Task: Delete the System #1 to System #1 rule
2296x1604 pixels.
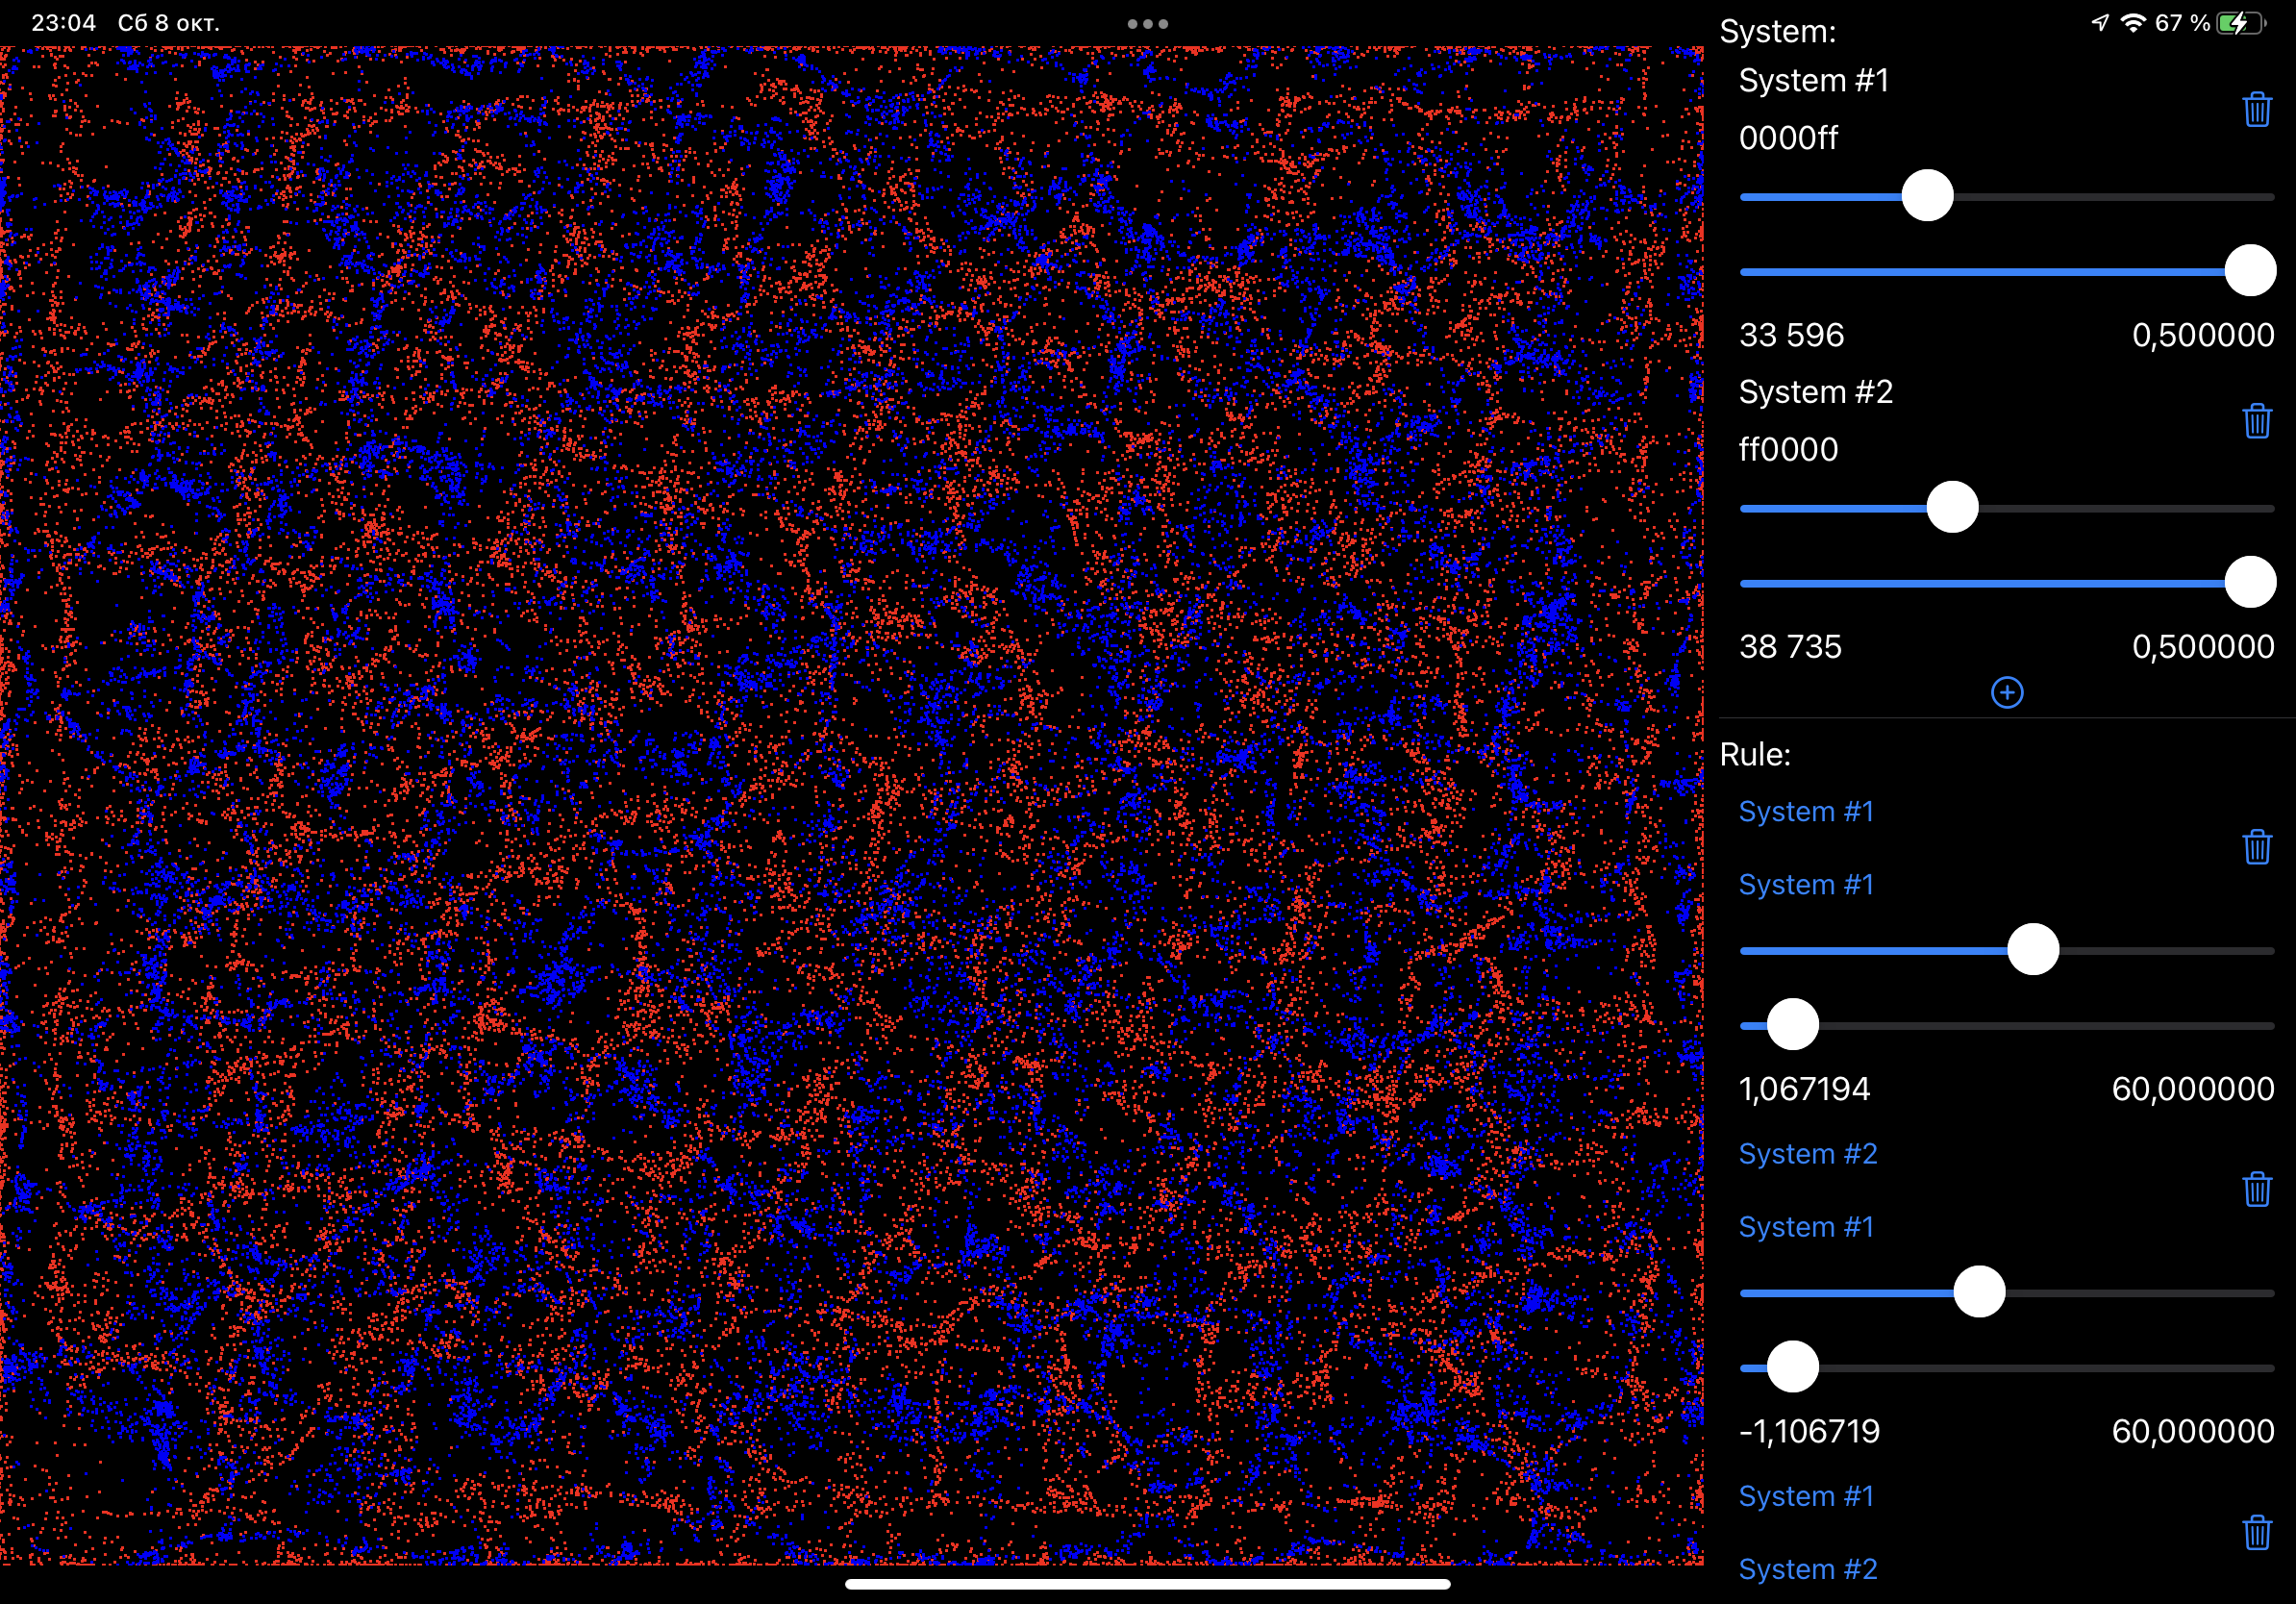Action: pyautogui.click(x=2256, y=847)
